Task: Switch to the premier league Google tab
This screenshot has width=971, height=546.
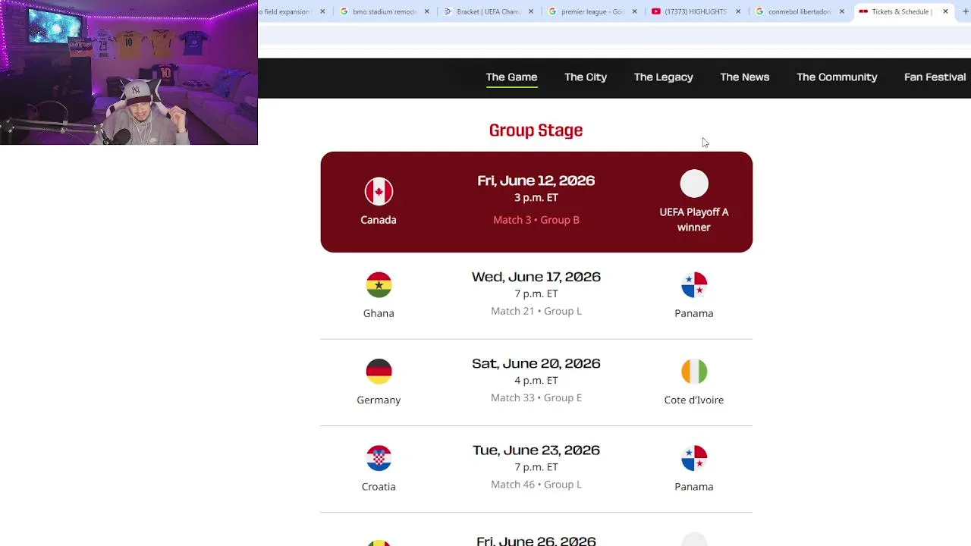Action: click(592, 11)
